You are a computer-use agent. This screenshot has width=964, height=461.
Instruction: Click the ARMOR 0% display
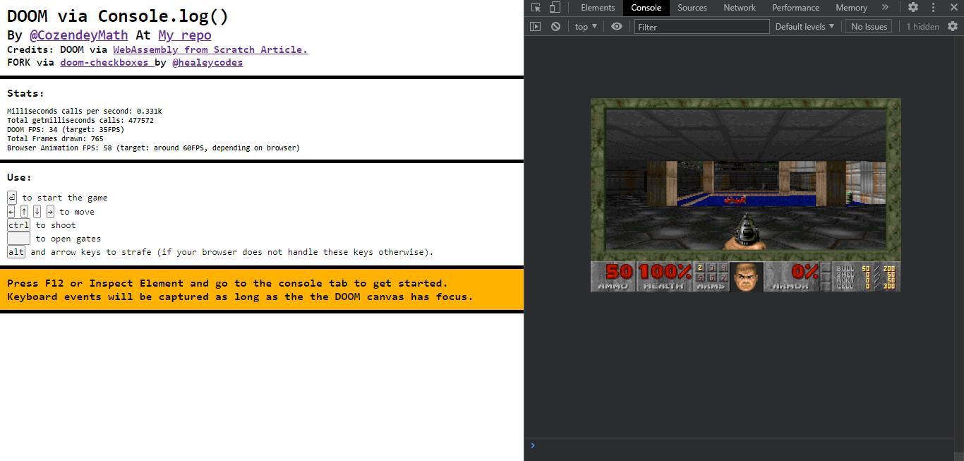[x=791, y=276]
